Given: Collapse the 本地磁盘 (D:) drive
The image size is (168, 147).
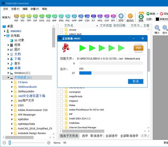Looking at the screenshot, I should tap(8, 78).
